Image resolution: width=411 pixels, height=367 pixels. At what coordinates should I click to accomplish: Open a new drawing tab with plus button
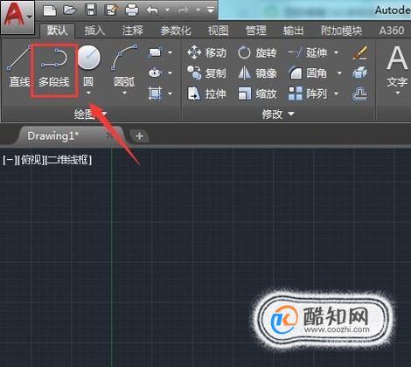click(x=139, y=136)
